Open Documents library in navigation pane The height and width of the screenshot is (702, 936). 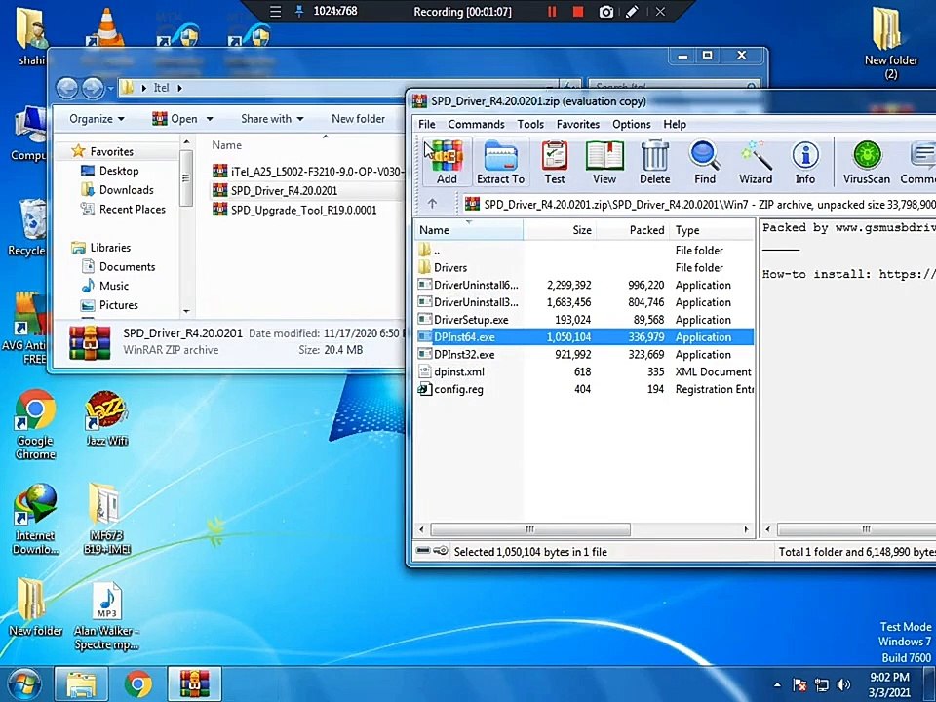pos(127,267)
